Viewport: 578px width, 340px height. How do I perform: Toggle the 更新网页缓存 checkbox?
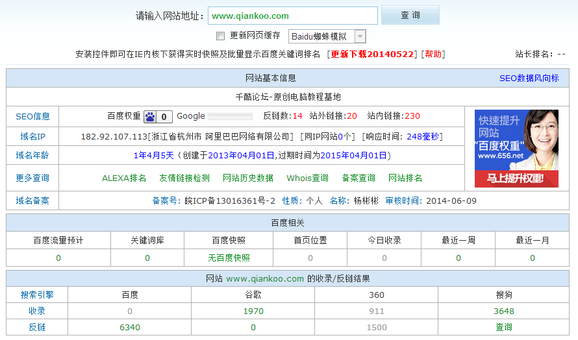[x=220, y=36]
